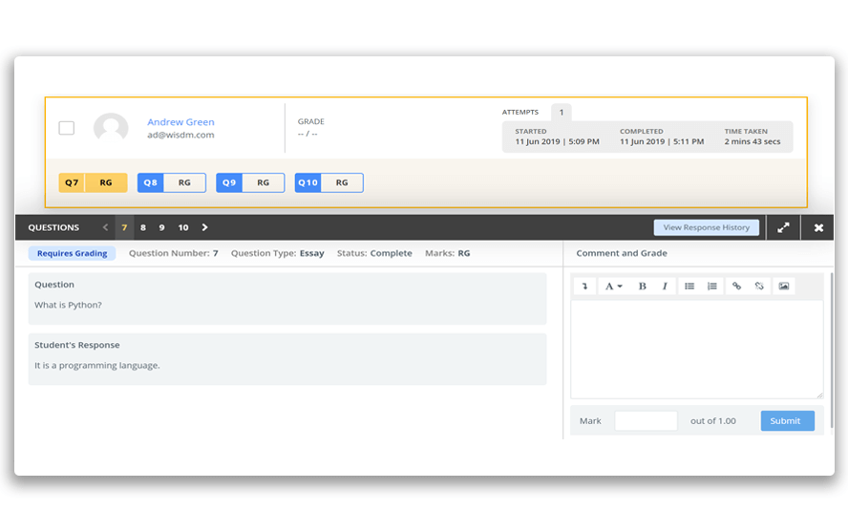Insert a bulleted list in comment
The image size is (848, 532).
point(689,287)
